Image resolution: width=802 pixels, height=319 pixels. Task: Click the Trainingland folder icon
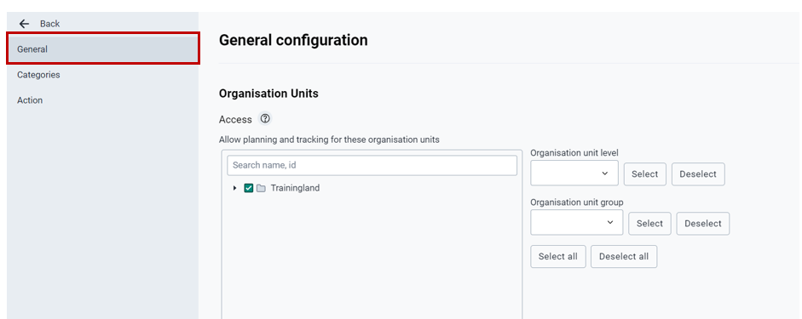pyautogui.click(x=262, y=188)
